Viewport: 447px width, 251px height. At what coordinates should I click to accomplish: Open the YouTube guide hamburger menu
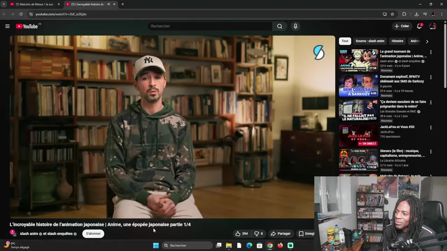pyautogui.click(x=7, y=26)
